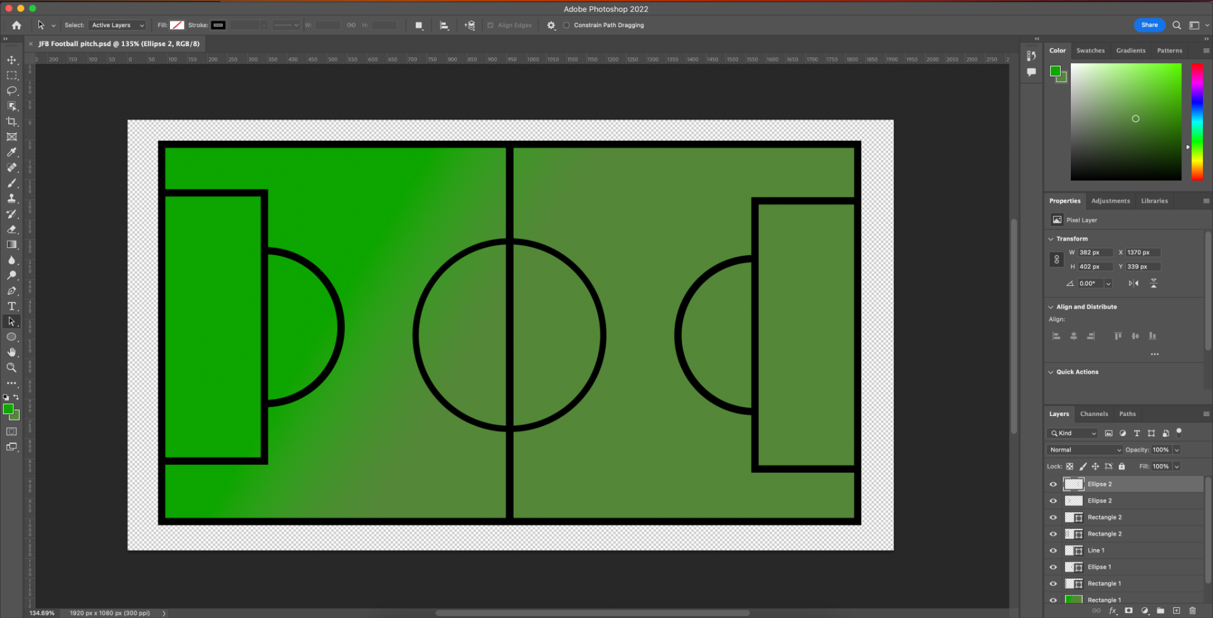This screenshot has height=618, width=1213.
Task: Open more align options ellipsis
Action: 1154,354
